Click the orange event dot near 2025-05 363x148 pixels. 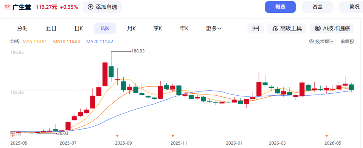click(12, 136)
